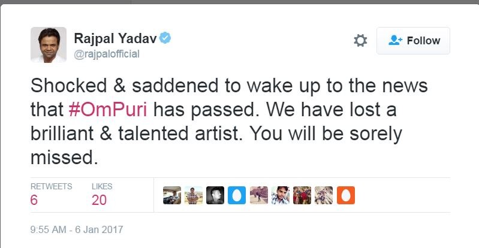Open the tweet author's profile photo

click(x=49, y=46)
